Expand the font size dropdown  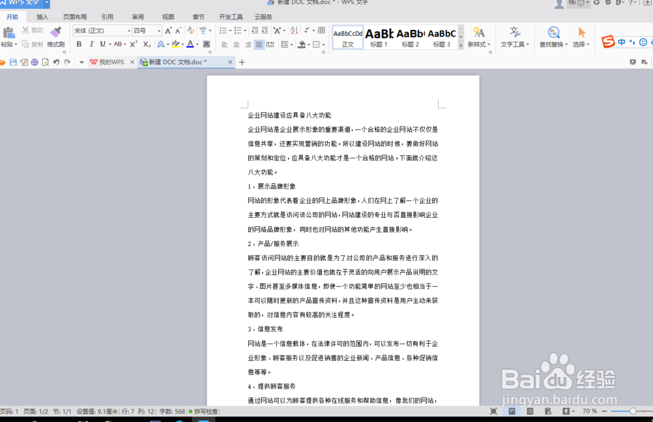point(158,29)
